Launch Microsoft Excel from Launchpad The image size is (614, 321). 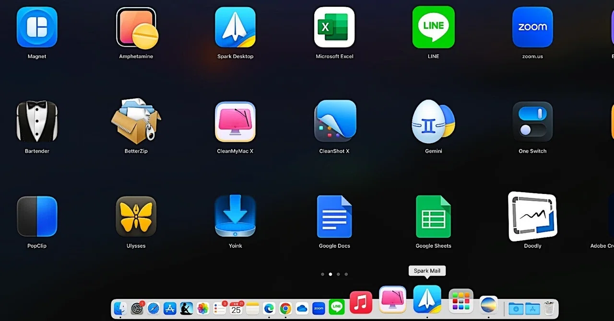pos(334,27)
